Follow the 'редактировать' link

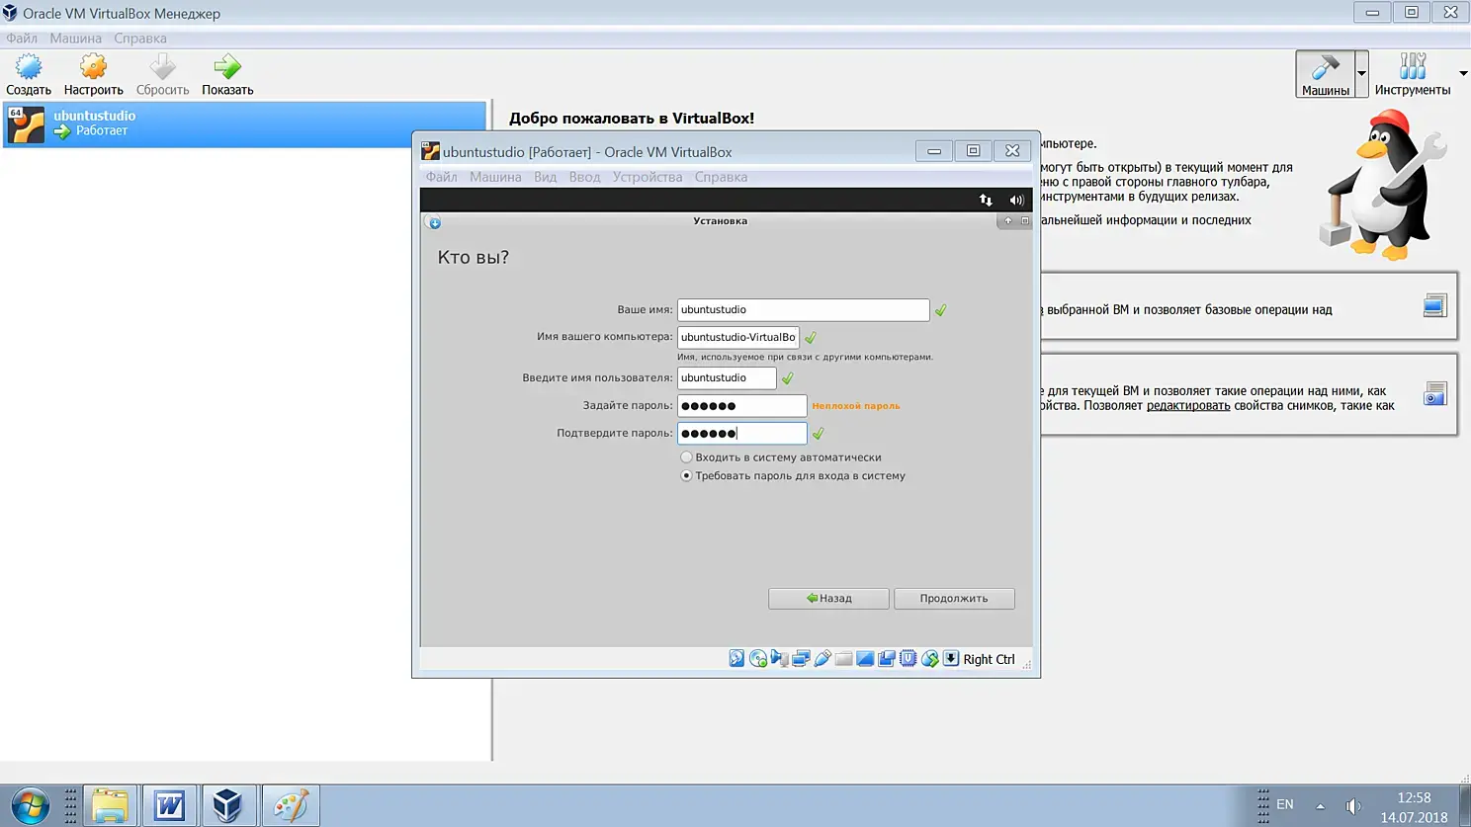(x=1188, y=406)
